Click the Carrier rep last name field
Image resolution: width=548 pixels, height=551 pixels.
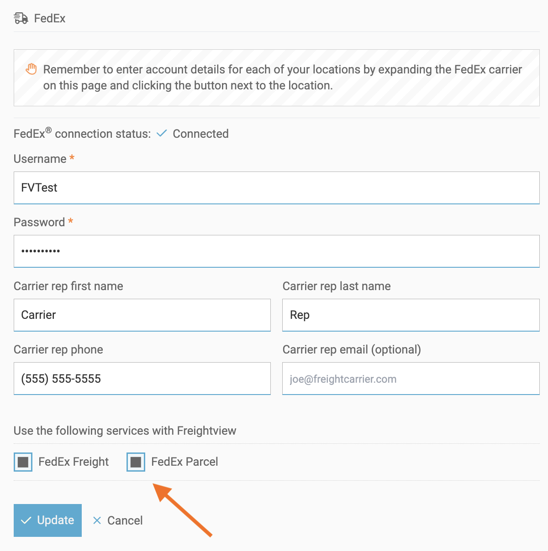coord(411,315)
